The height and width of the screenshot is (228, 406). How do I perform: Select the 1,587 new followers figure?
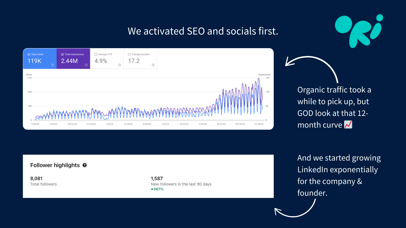[157, 179]
